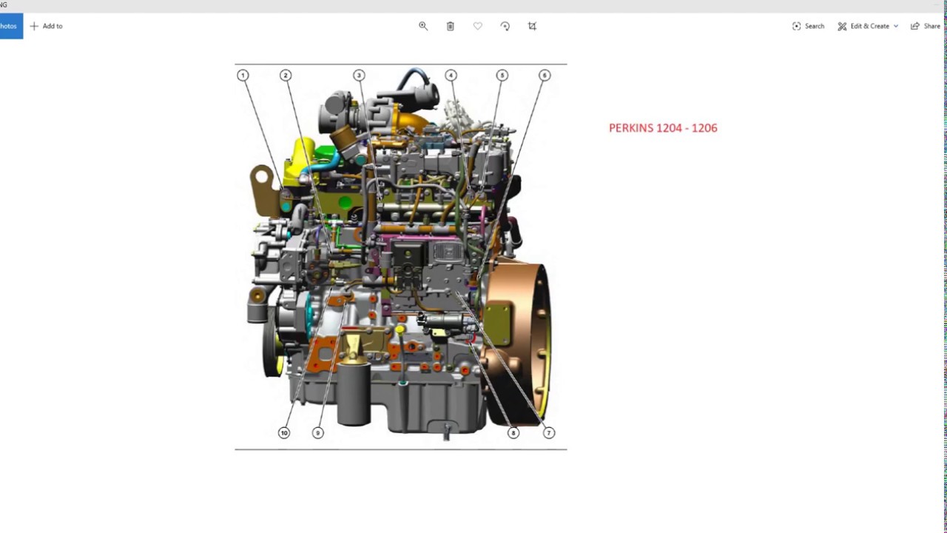Open the Search option

point(808,26)
